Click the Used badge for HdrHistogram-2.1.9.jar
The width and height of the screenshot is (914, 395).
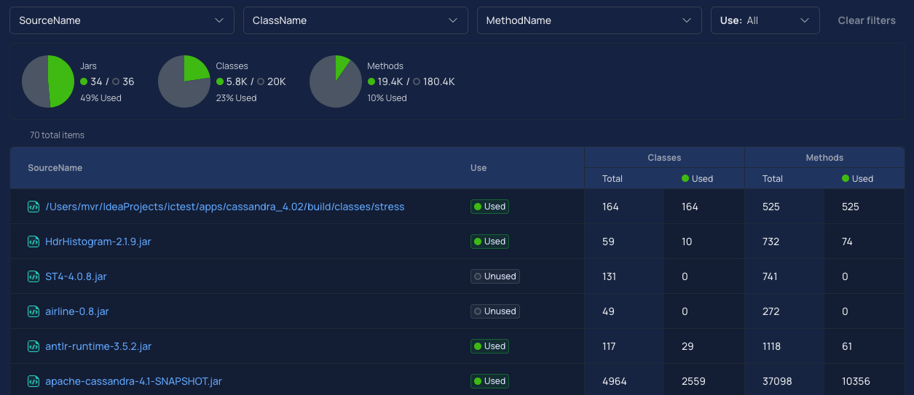point(489,242)
